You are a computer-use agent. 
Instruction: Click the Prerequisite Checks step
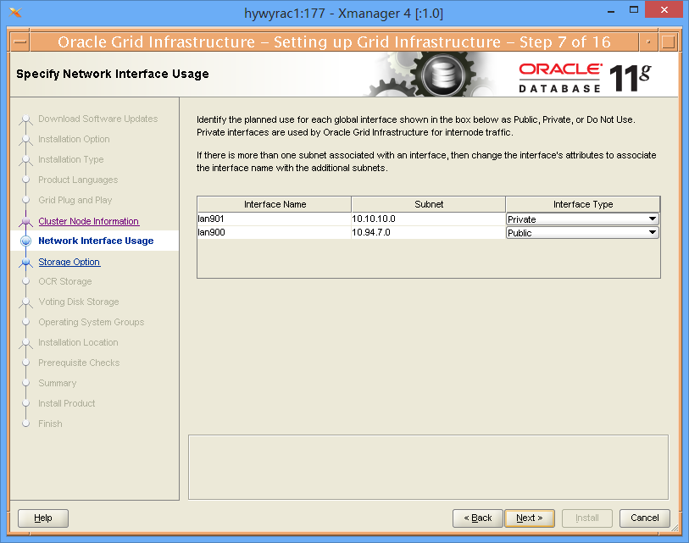coord(79,363)
